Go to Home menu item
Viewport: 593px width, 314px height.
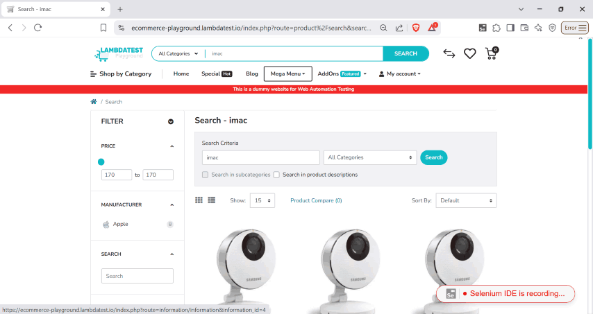(x=181, y=74)
